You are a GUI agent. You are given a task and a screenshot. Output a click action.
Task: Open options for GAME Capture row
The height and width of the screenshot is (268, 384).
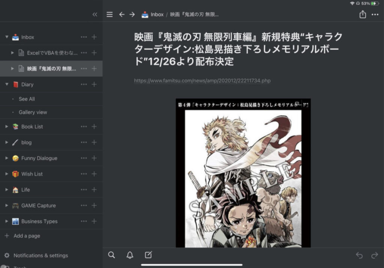coord(84,205)
